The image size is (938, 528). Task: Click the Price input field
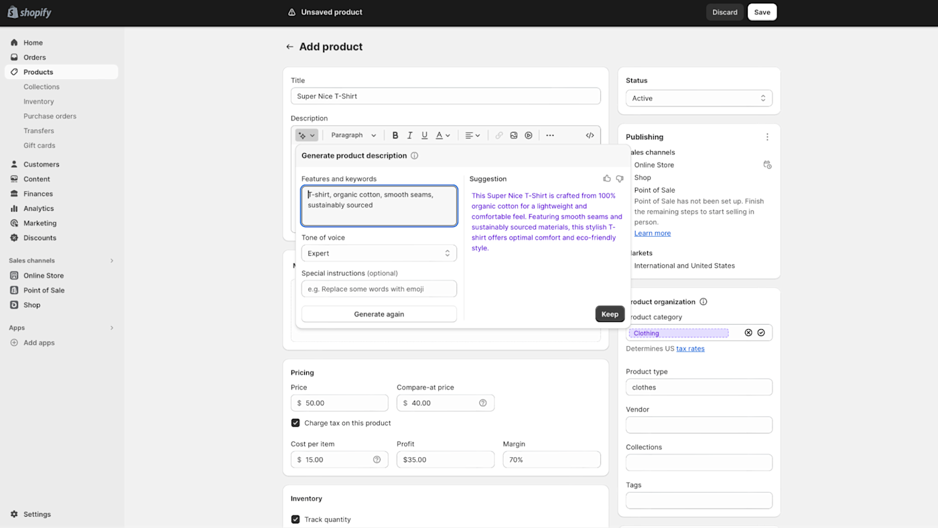(340, 403)
